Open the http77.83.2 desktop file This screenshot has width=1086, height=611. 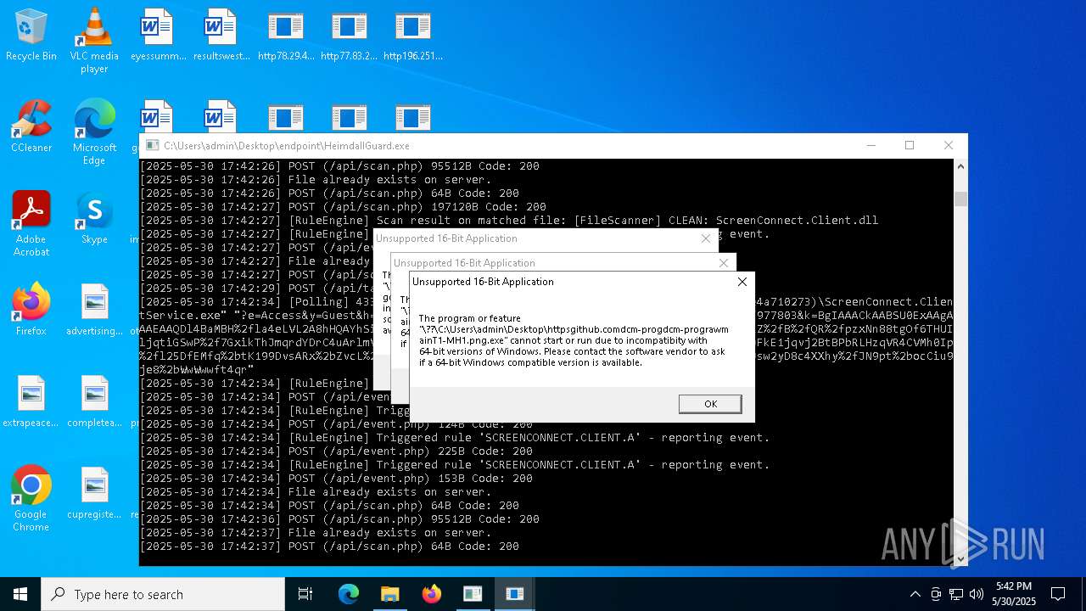coord(350,35)
